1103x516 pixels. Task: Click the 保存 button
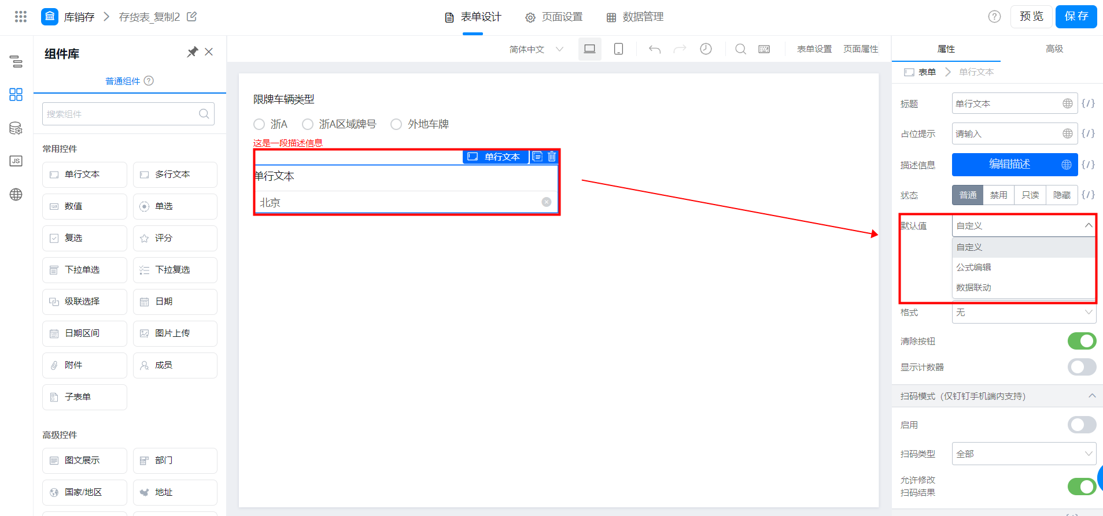pos(1076,16)
